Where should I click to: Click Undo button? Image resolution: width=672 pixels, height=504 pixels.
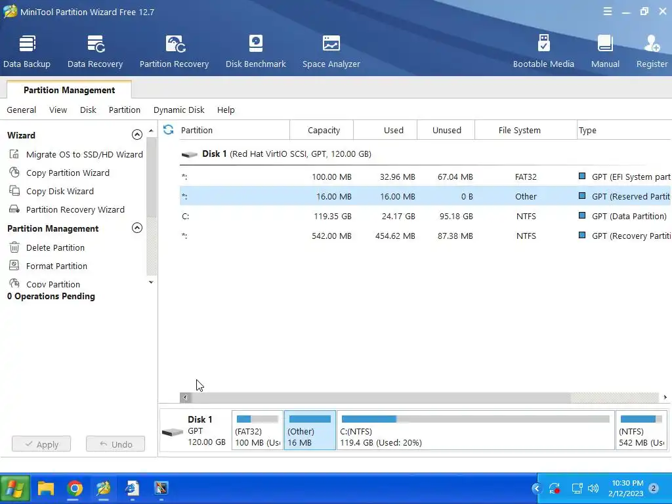[x=115, y=444]
